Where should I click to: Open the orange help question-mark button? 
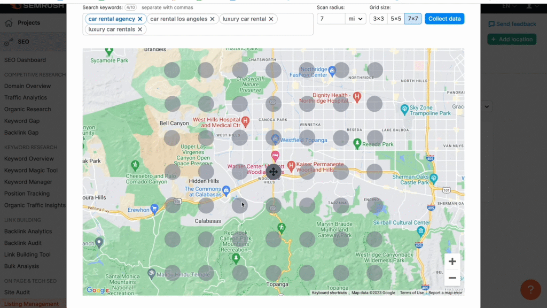pos(530,290)
